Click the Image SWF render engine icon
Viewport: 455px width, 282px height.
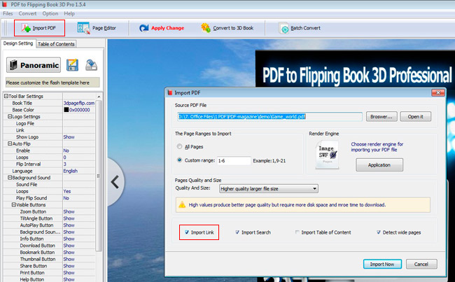pos(328,155)
